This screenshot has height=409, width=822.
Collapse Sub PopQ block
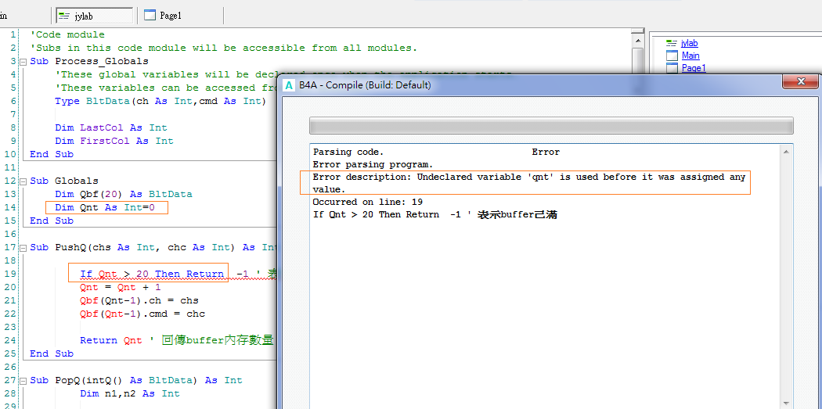point(23,381)
